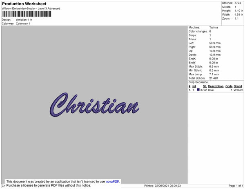Click the N# column header
This screenshot has height=189, width=245.
point(194,86)
